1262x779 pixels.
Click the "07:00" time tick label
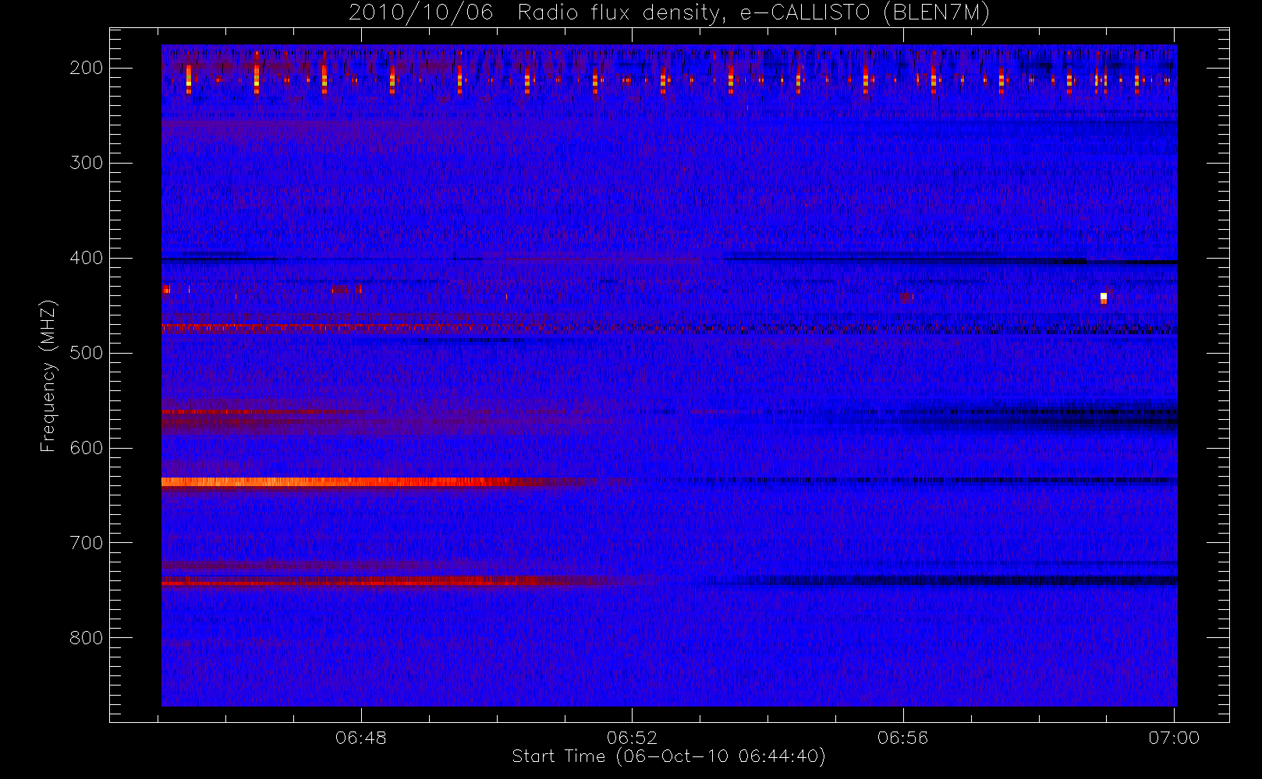pyautogui.click(x=1174, y=738)
